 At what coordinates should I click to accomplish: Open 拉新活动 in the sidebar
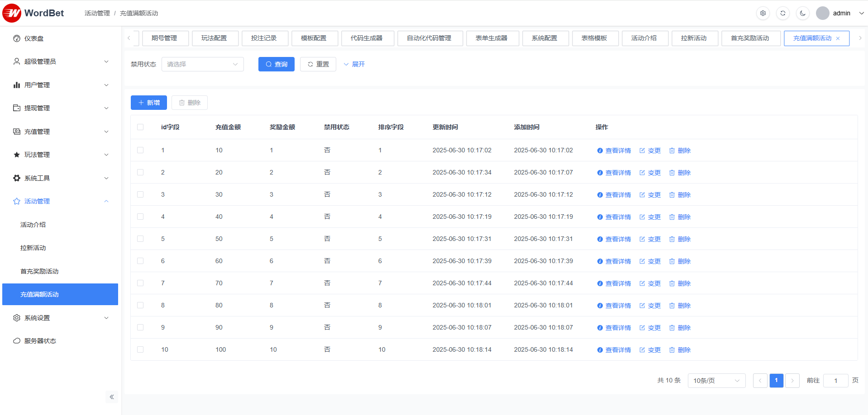[33, 248]
